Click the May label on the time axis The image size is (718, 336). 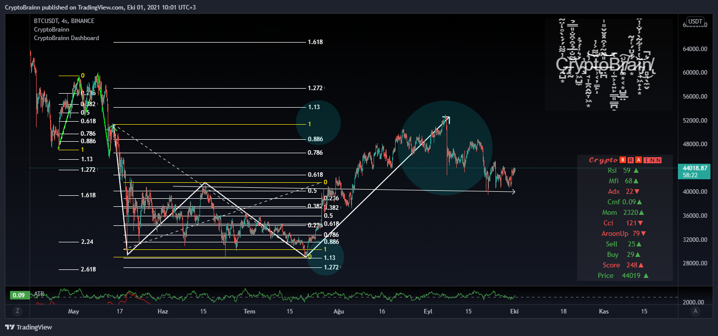coord(74,311)
